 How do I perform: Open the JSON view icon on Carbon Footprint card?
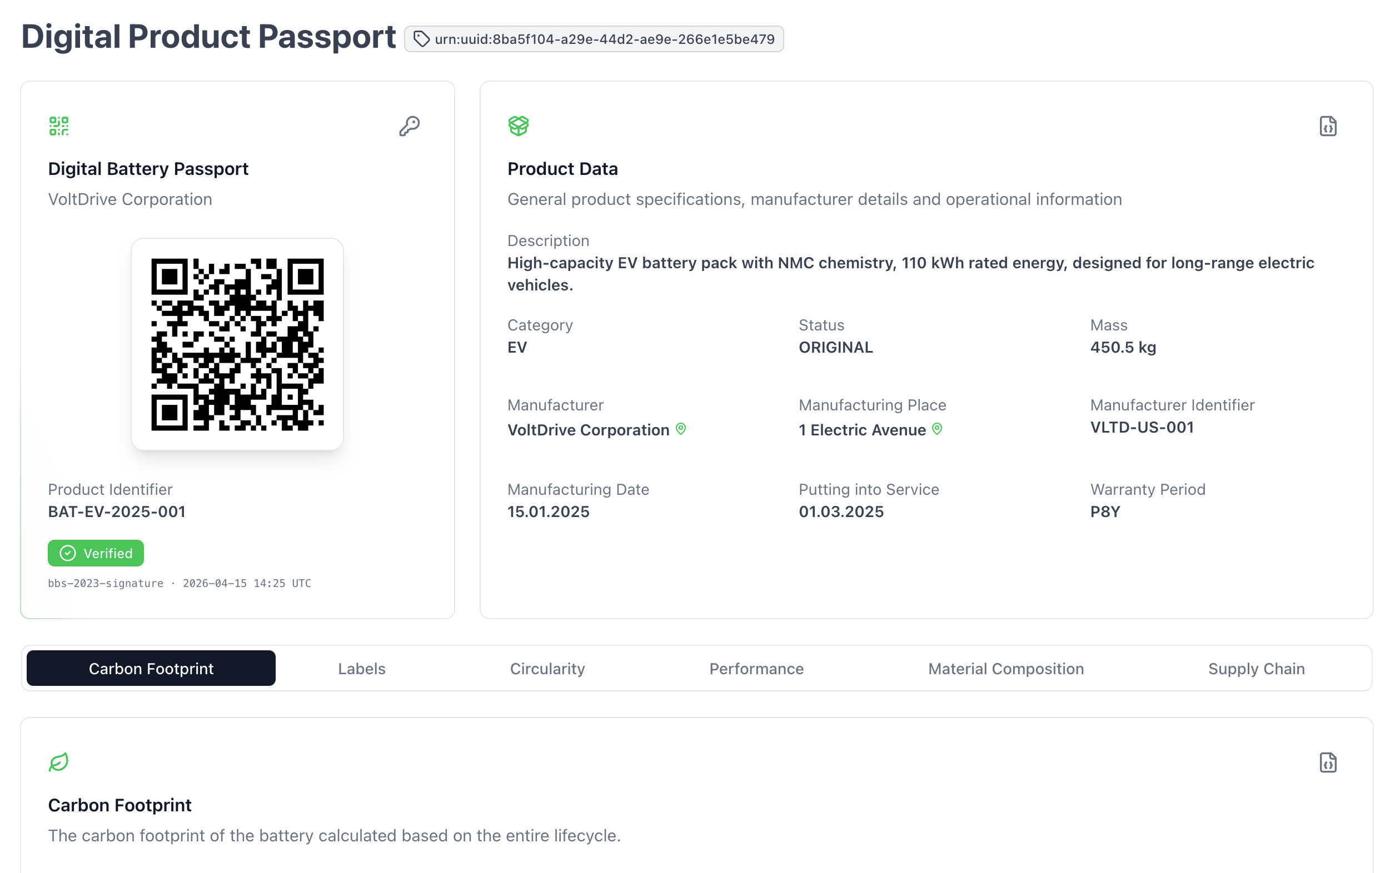click(1328, 762)
